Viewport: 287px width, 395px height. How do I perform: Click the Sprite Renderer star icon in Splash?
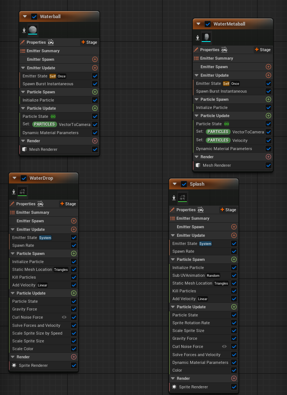coord(174,387)
